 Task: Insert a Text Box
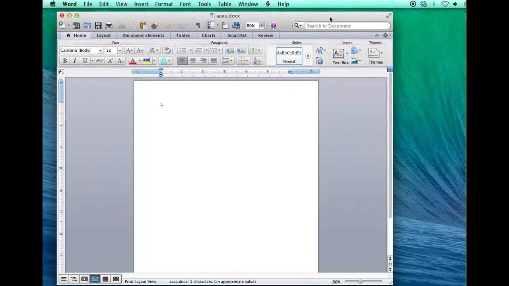point(340,56)
